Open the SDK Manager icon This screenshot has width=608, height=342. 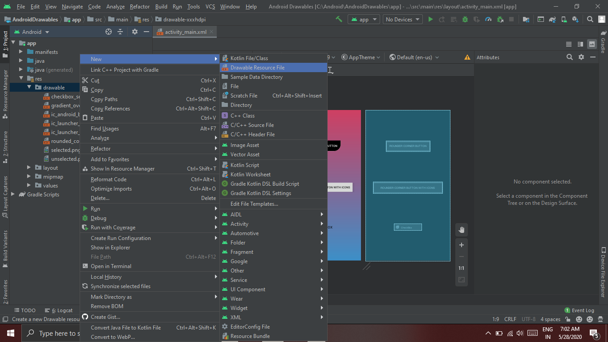(x=576, y=19)
